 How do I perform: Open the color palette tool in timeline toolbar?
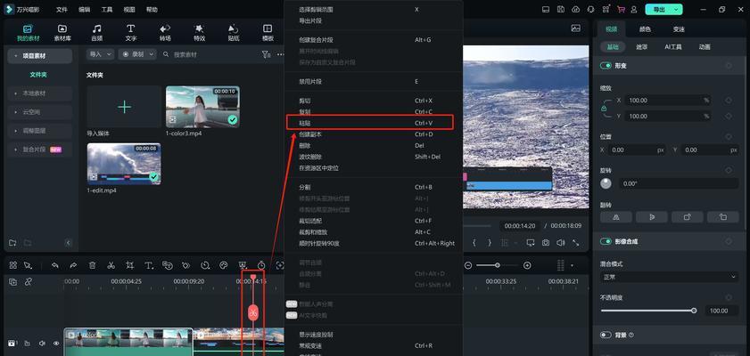click(x=223, y=265)
